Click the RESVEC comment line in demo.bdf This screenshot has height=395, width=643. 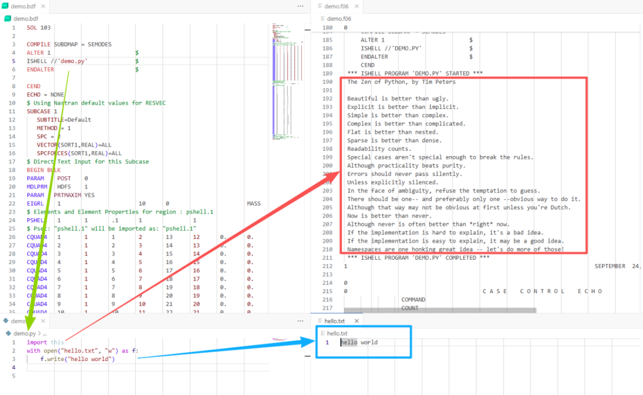click(x=96, y=103)
